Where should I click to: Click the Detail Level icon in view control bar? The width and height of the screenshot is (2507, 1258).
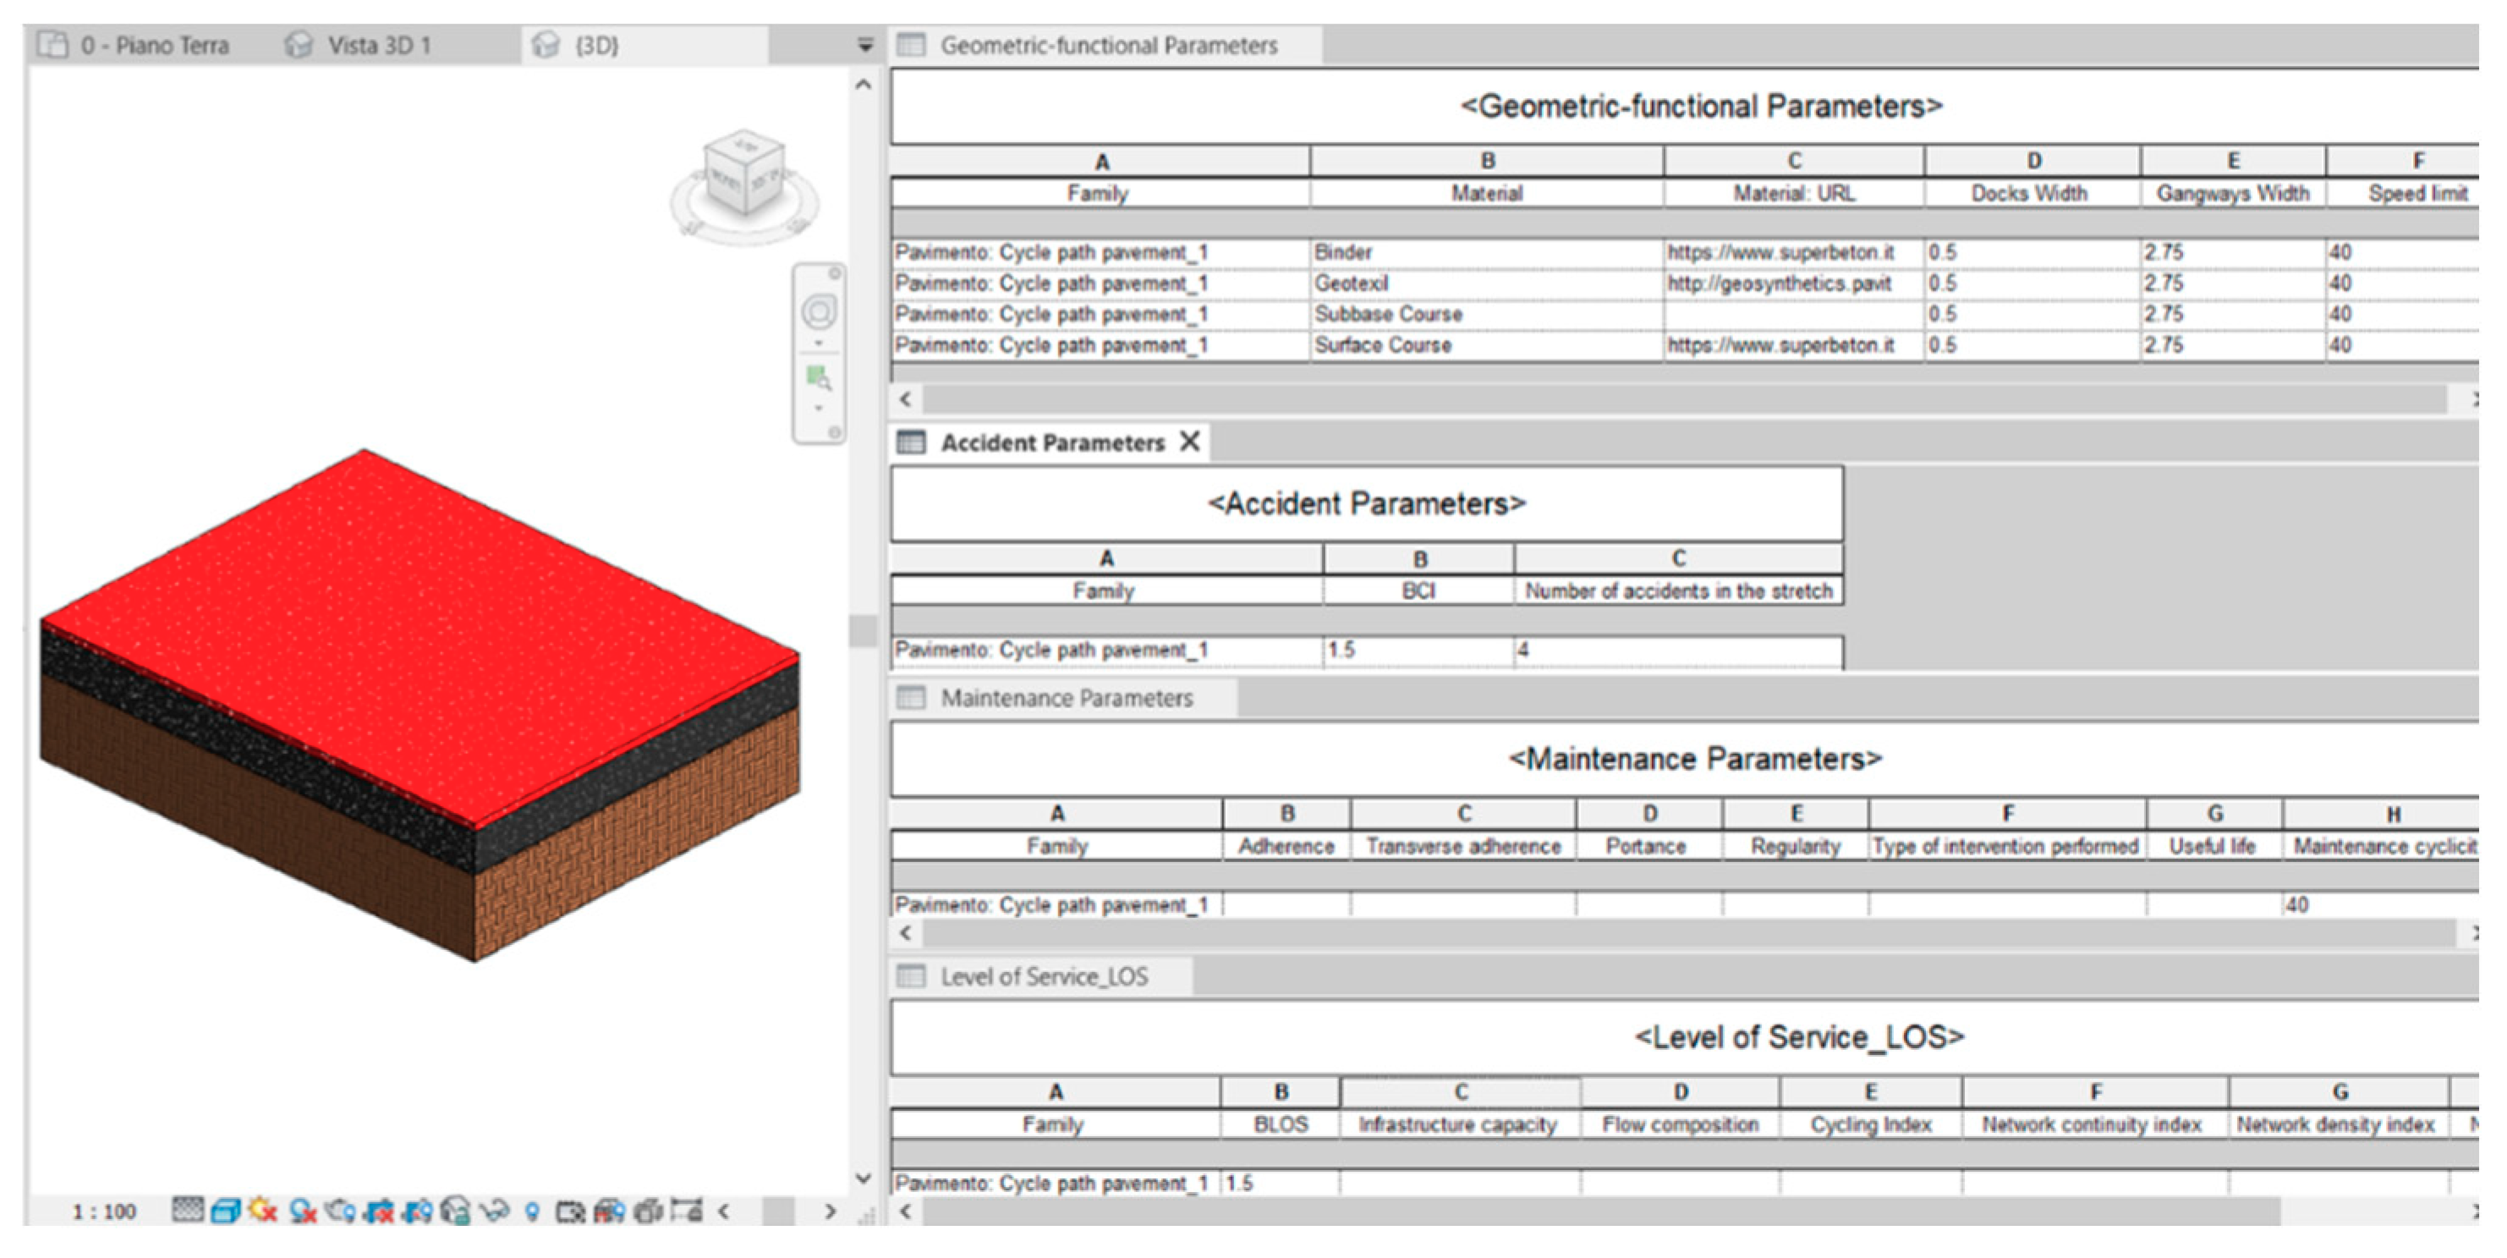[188, 1211]
